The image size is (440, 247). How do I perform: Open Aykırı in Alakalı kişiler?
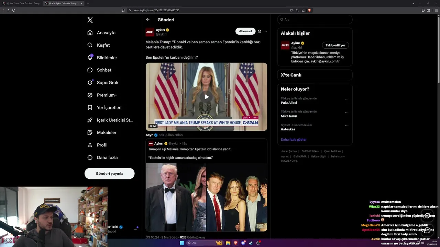[296, 43]
